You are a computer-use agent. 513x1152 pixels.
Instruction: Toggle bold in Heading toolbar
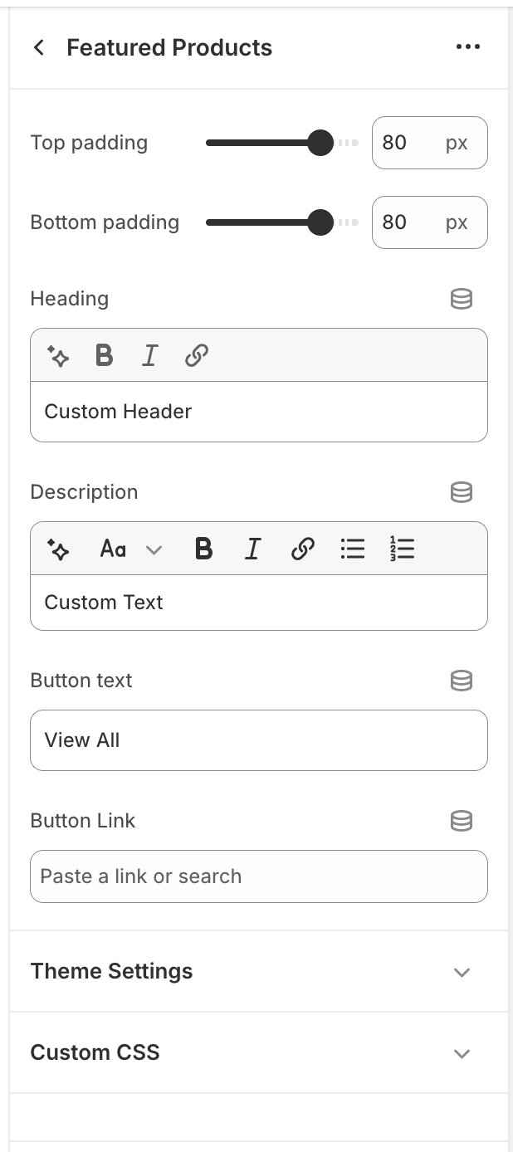104,356
